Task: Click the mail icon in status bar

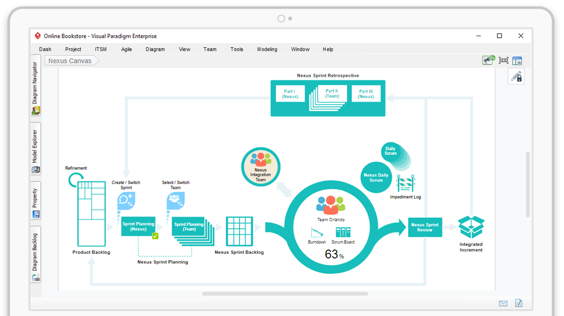Action: coord(503,303)
